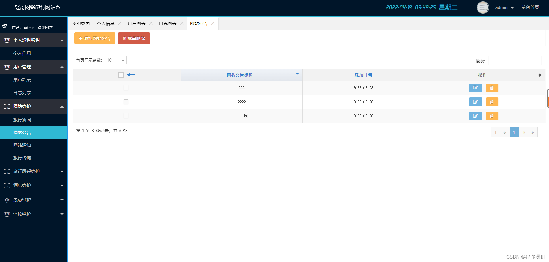The height and width of the screenshot is (262, 549).
Task: Switch to the 我的桌面 tab
Action: [81, 23]
